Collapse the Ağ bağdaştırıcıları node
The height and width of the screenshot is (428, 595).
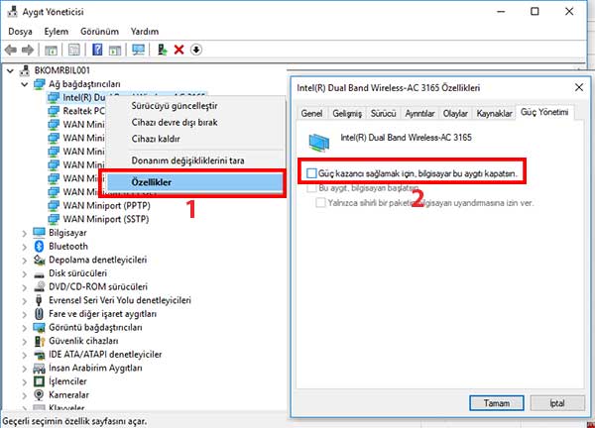[25, 84]
